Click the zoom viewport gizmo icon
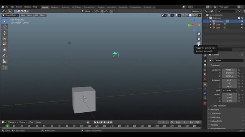 [199, 34]
